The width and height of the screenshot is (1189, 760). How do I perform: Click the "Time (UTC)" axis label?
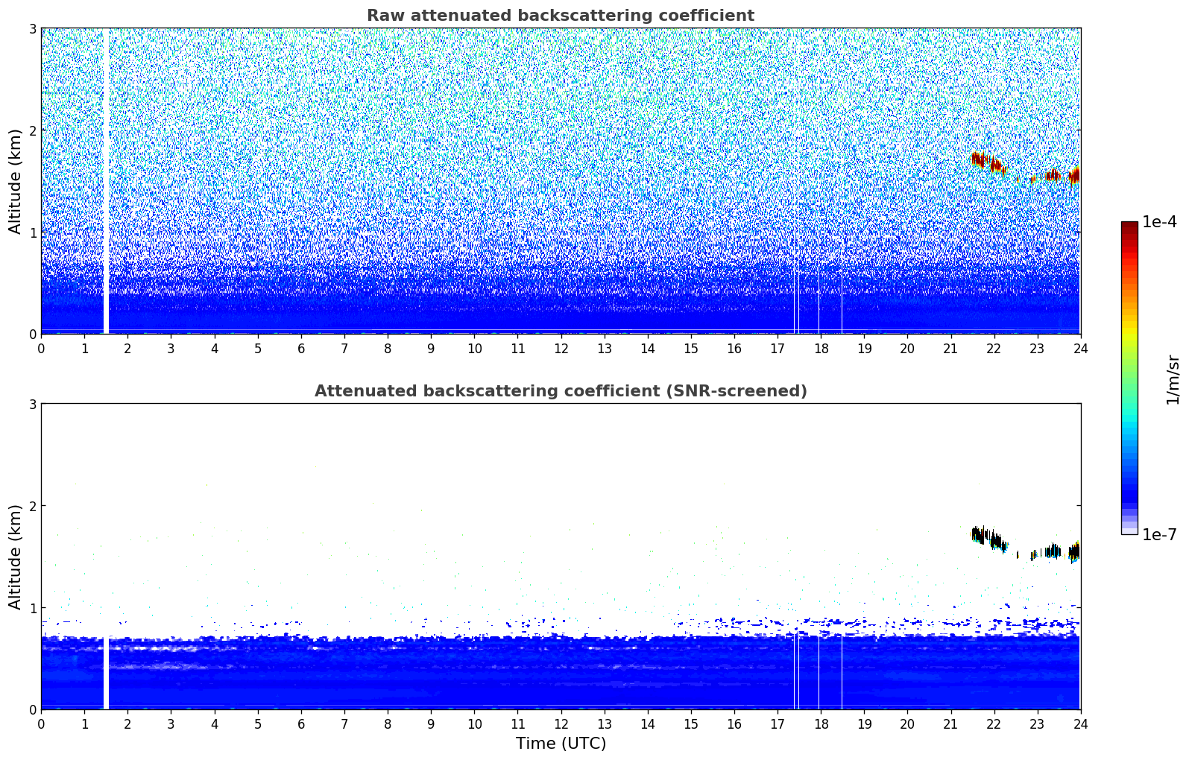[x=561, y=744]
